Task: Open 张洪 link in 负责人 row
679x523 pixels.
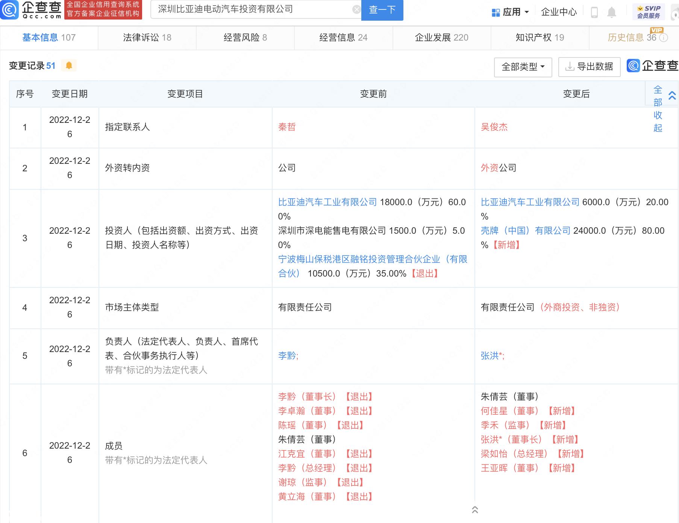Action: (x=490, y=356)
